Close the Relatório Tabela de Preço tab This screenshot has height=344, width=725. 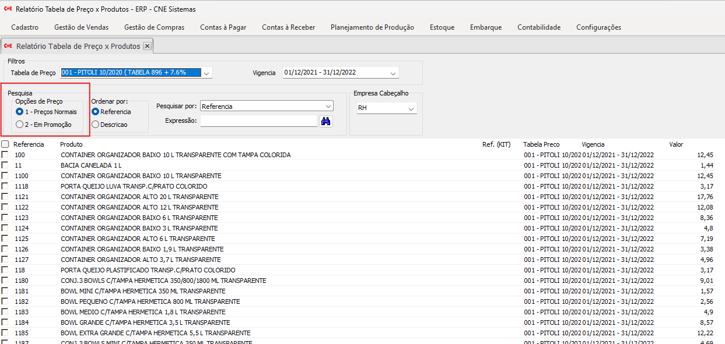[x=147, y=46]
